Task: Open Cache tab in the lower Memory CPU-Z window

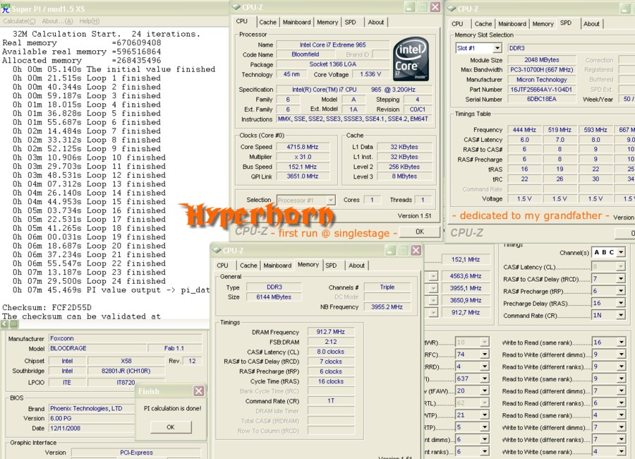Action: (248, 266)
